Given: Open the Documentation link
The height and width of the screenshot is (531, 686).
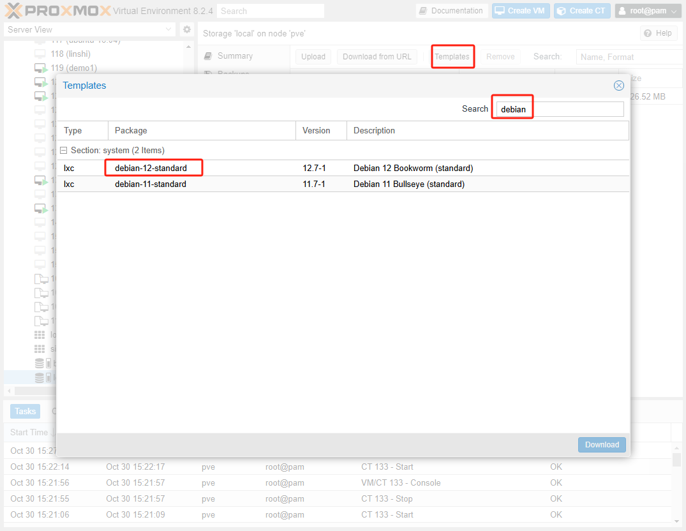Looking at the screenshot, I should [451, 10].
